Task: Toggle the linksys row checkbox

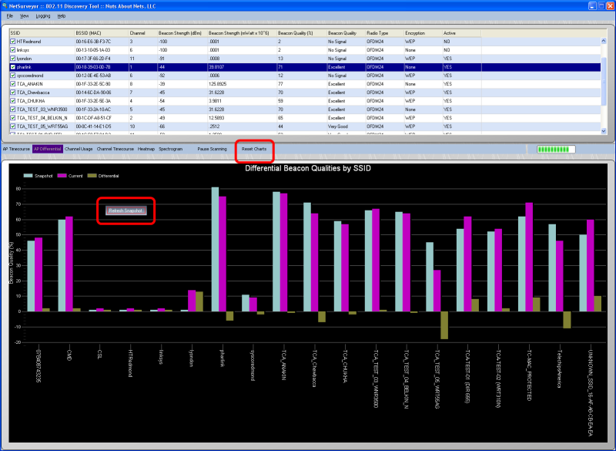Action: 13,50
